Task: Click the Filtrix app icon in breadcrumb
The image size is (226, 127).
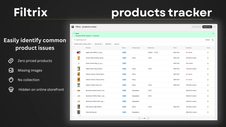Action: click(x=73, y=27)
